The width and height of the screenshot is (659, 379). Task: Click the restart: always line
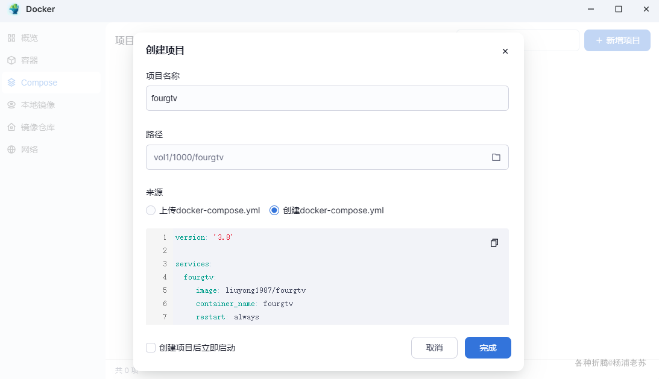(227, 317)
